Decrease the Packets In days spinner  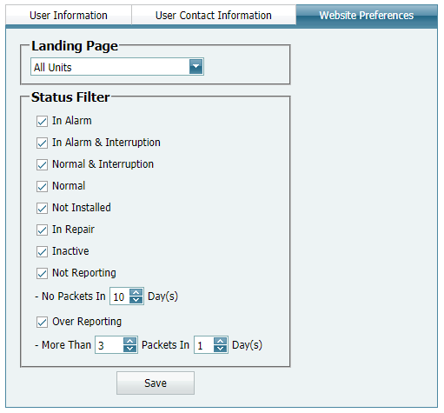coord(220,349)
